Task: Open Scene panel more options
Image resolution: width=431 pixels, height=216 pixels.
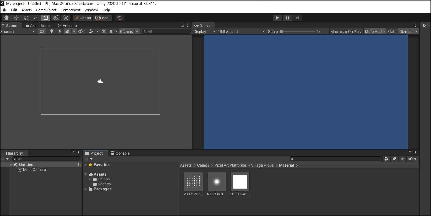Action: click(x=188, y=25)
